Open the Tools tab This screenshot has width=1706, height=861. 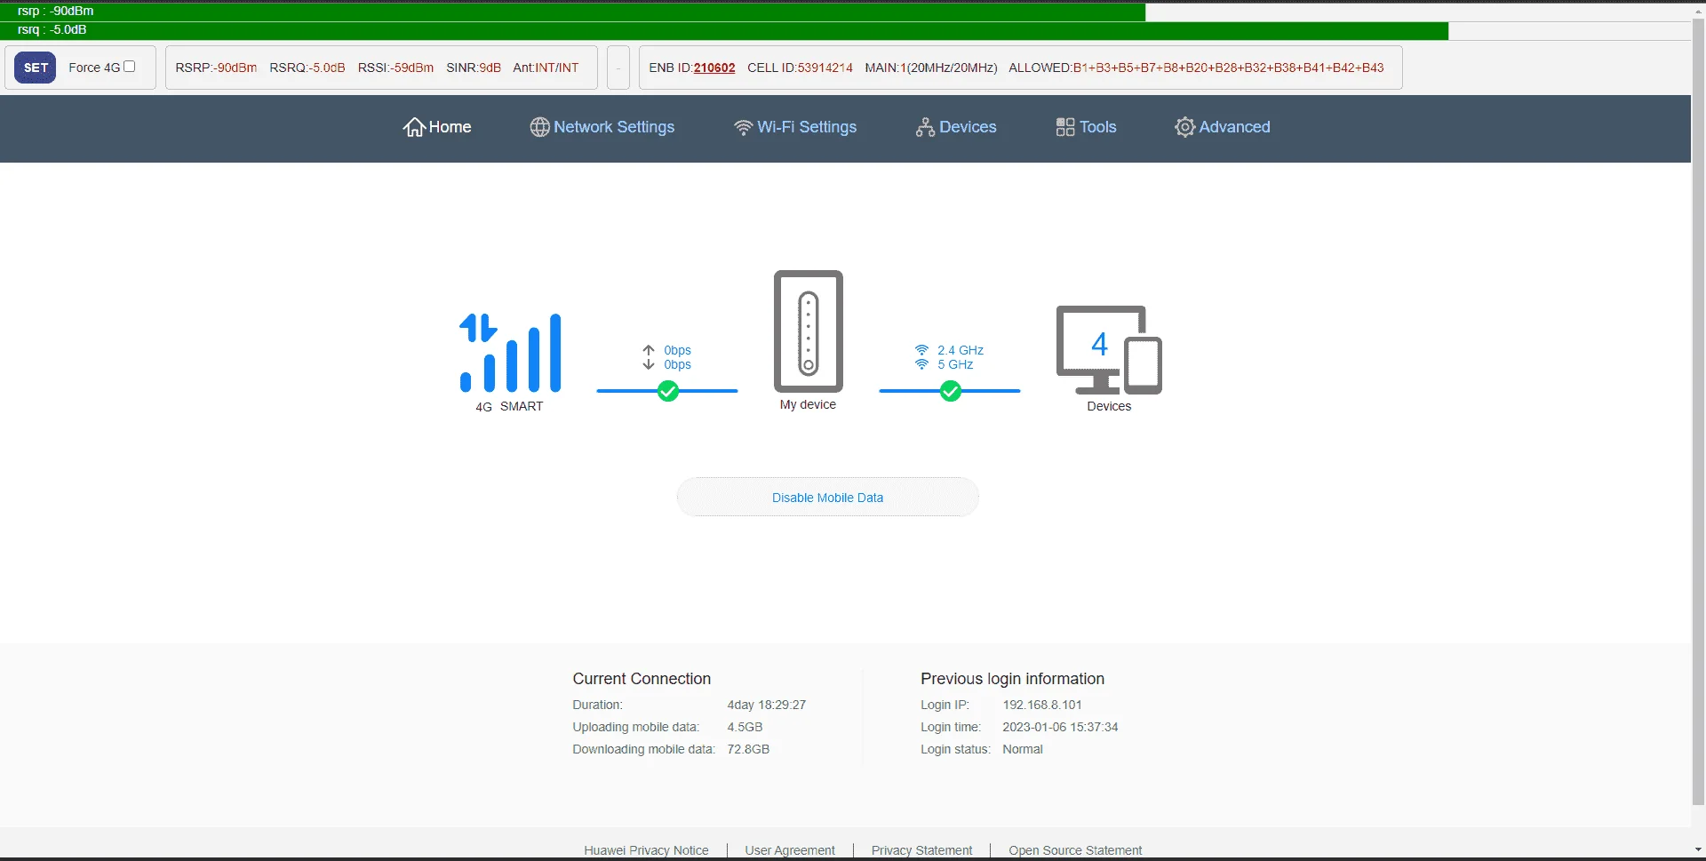tap(1097, 127)
